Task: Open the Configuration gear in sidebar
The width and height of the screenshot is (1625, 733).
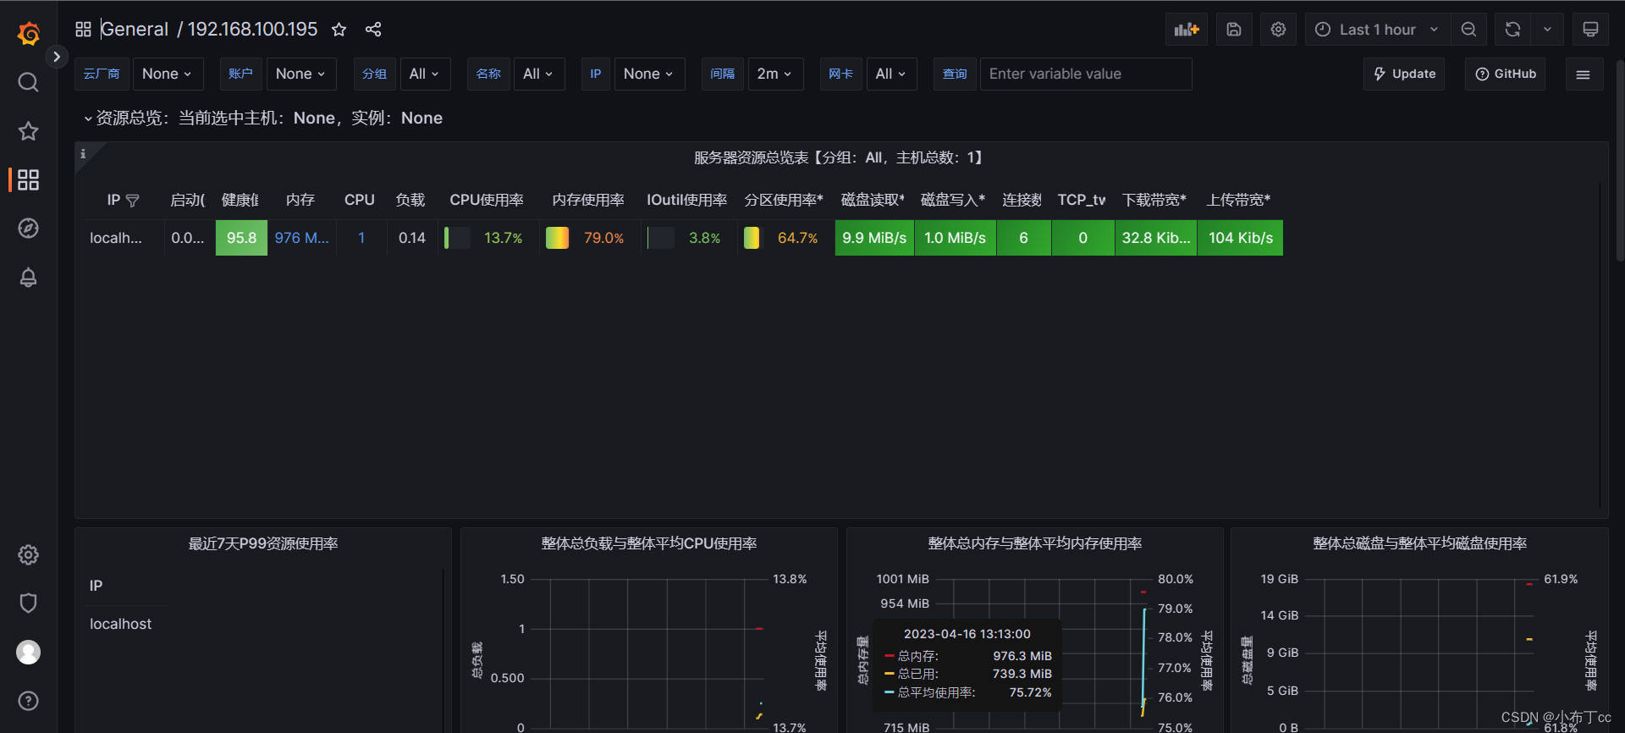Action: 28,554
